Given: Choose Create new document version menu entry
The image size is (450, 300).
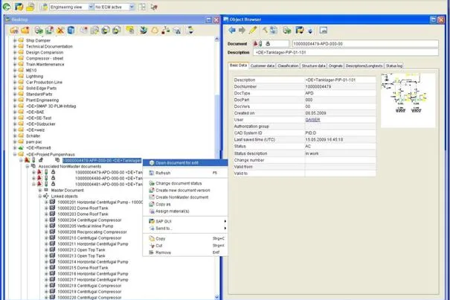Looking at the screenshot, I should tap(185, 191).
